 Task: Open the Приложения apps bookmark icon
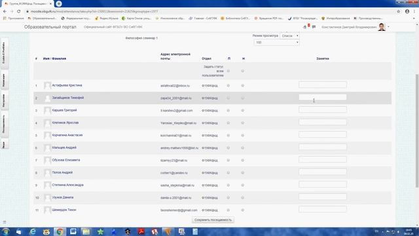[5, 18]
